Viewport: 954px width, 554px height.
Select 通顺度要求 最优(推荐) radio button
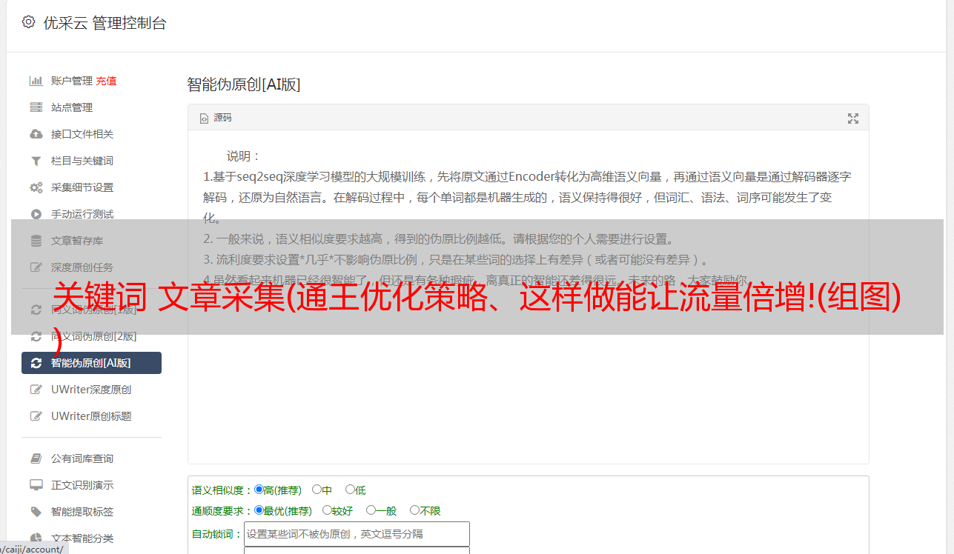coord(259,510)
